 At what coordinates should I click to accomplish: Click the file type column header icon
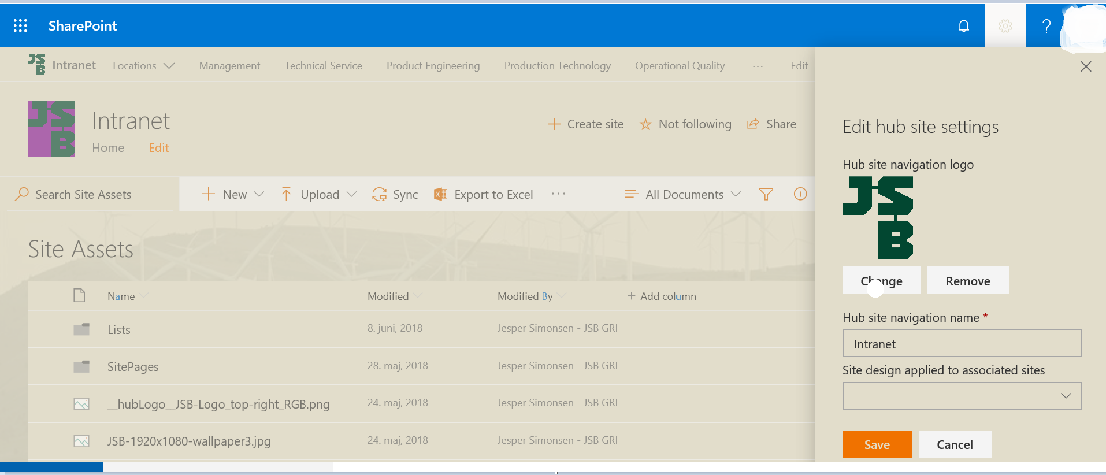click(79, 296)
